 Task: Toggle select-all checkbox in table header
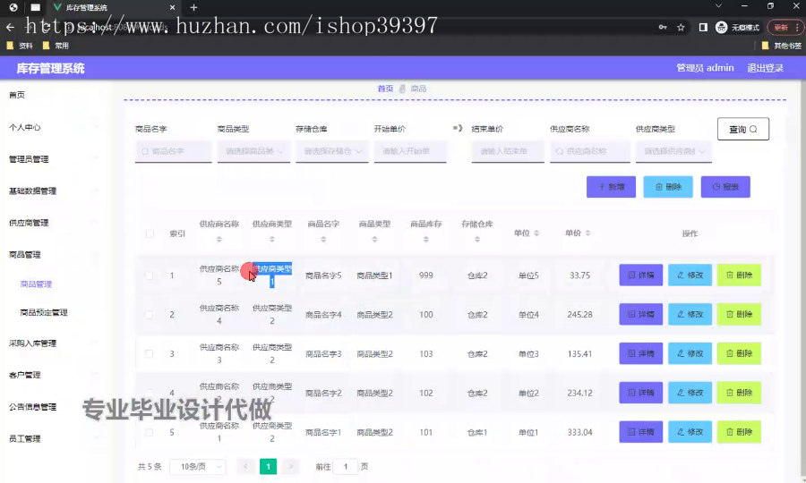point(150,233)
